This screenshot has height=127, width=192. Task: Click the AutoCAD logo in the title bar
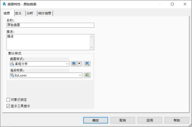point(4,4)
